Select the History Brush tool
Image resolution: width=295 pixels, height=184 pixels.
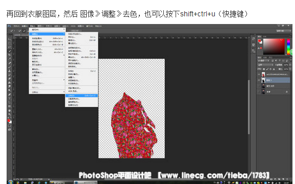tap(9, 75)
